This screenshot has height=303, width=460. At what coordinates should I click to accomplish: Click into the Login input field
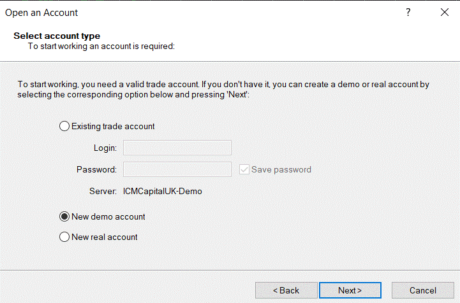[x=177, y=148]
